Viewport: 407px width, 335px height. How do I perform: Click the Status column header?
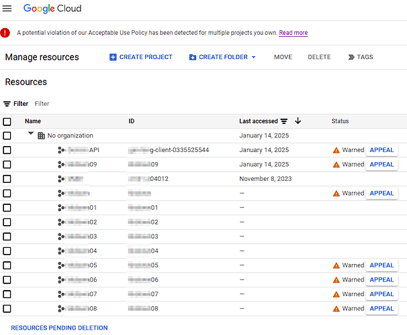pos(340,121)
